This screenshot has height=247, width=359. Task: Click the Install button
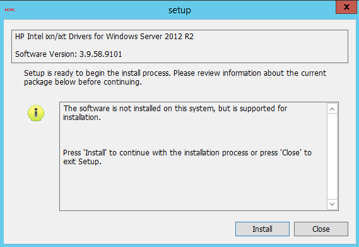[x=262, y=229]
